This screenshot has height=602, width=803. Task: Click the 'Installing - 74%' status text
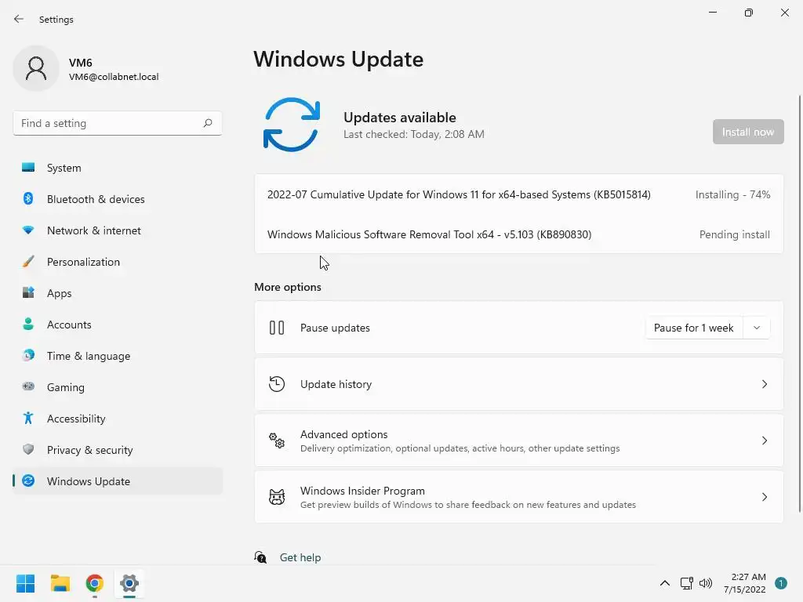(732, 194)
